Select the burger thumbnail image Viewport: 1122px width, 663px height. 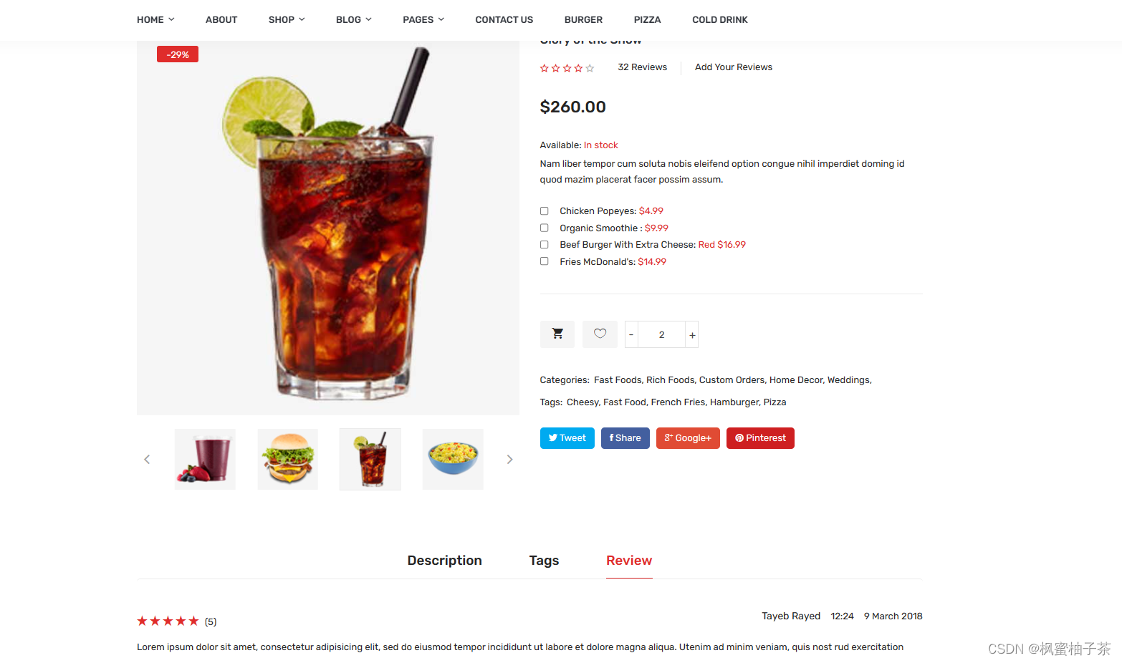288,460
